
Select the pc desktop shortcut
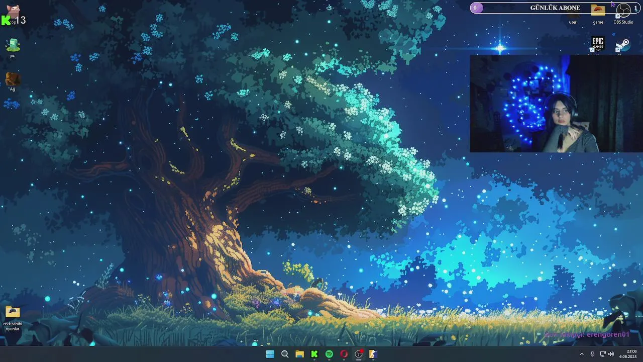(13, 48)
